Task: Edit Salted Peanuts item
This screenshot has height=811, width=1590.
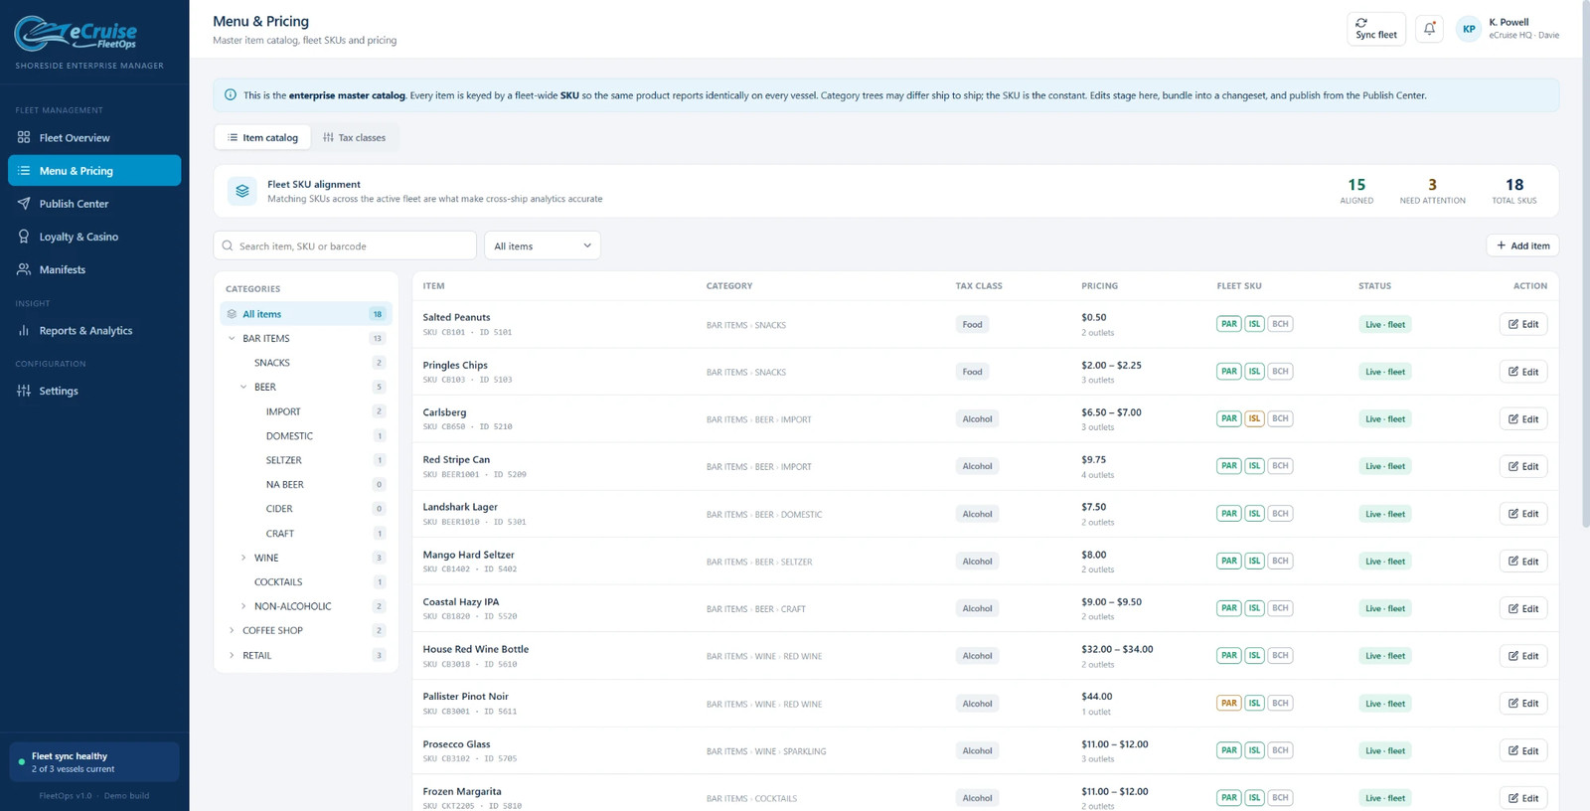Action: pyautogui.click(x=1522, y=324)
